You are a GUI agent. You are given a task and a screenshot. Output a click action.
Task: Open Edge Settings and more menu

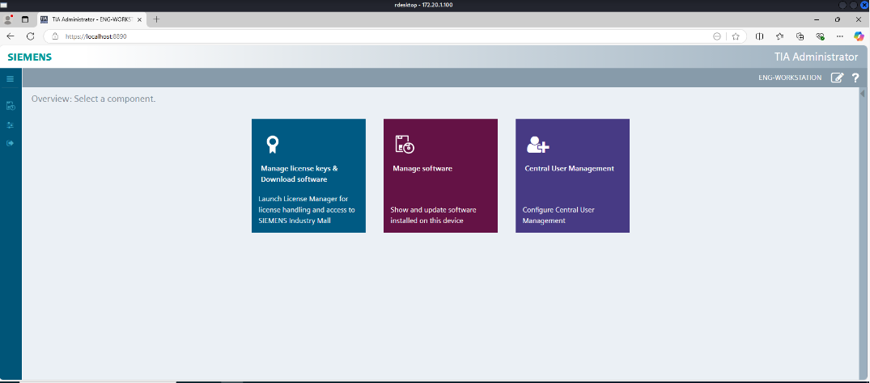pos(839,36)
